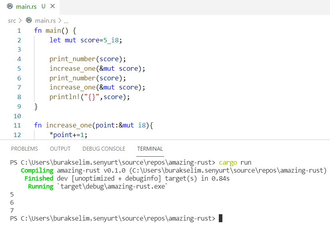Focus the terminal prompt cursor

(x=220, y=218)
